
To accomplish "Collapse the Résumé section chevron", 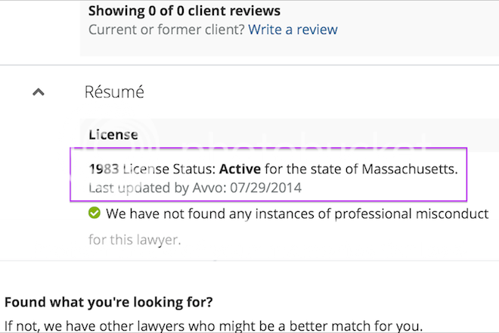I will [x=39, y=92].
